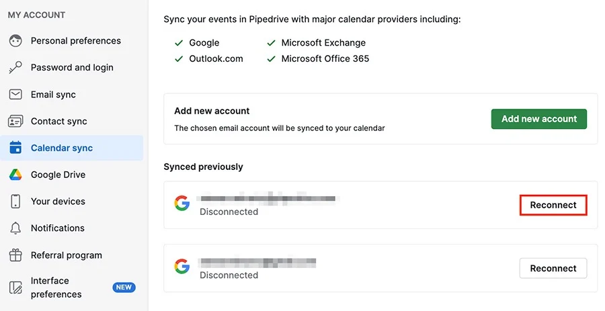The height and width of the screenshot is (311, 605).
Task: Click the green Add new account button
Action: point(539,119)
